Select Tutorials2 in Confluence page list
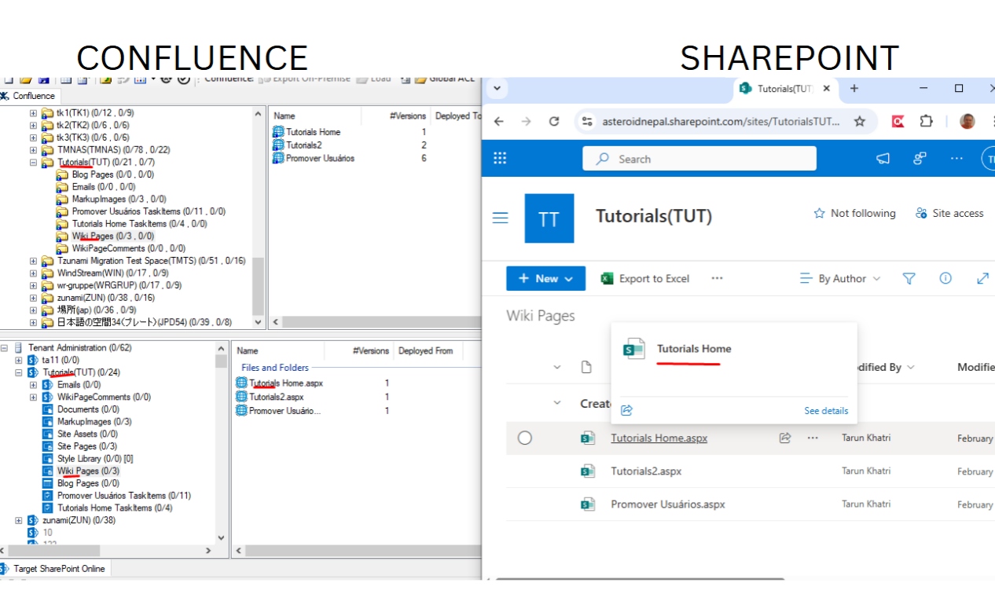 (x=303, y=145)
